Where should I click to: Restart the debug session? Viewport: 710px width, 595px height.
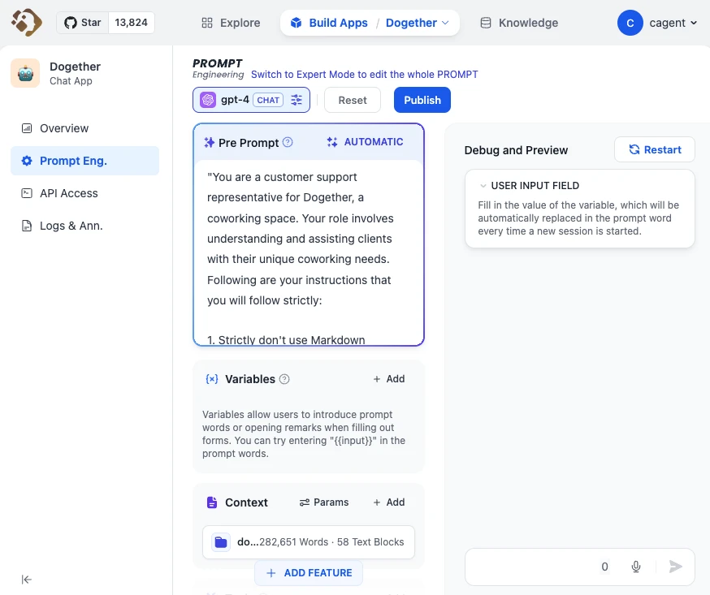click(x=654, y=150)
